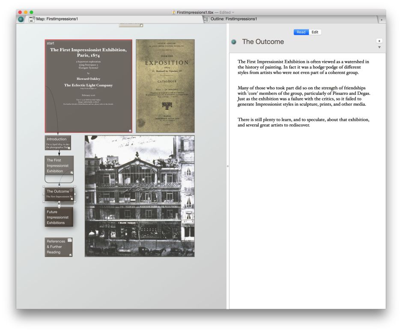Click the page icon on References note
The width and height of the screenshot is (402, 332).
click(x=70, y=240)
